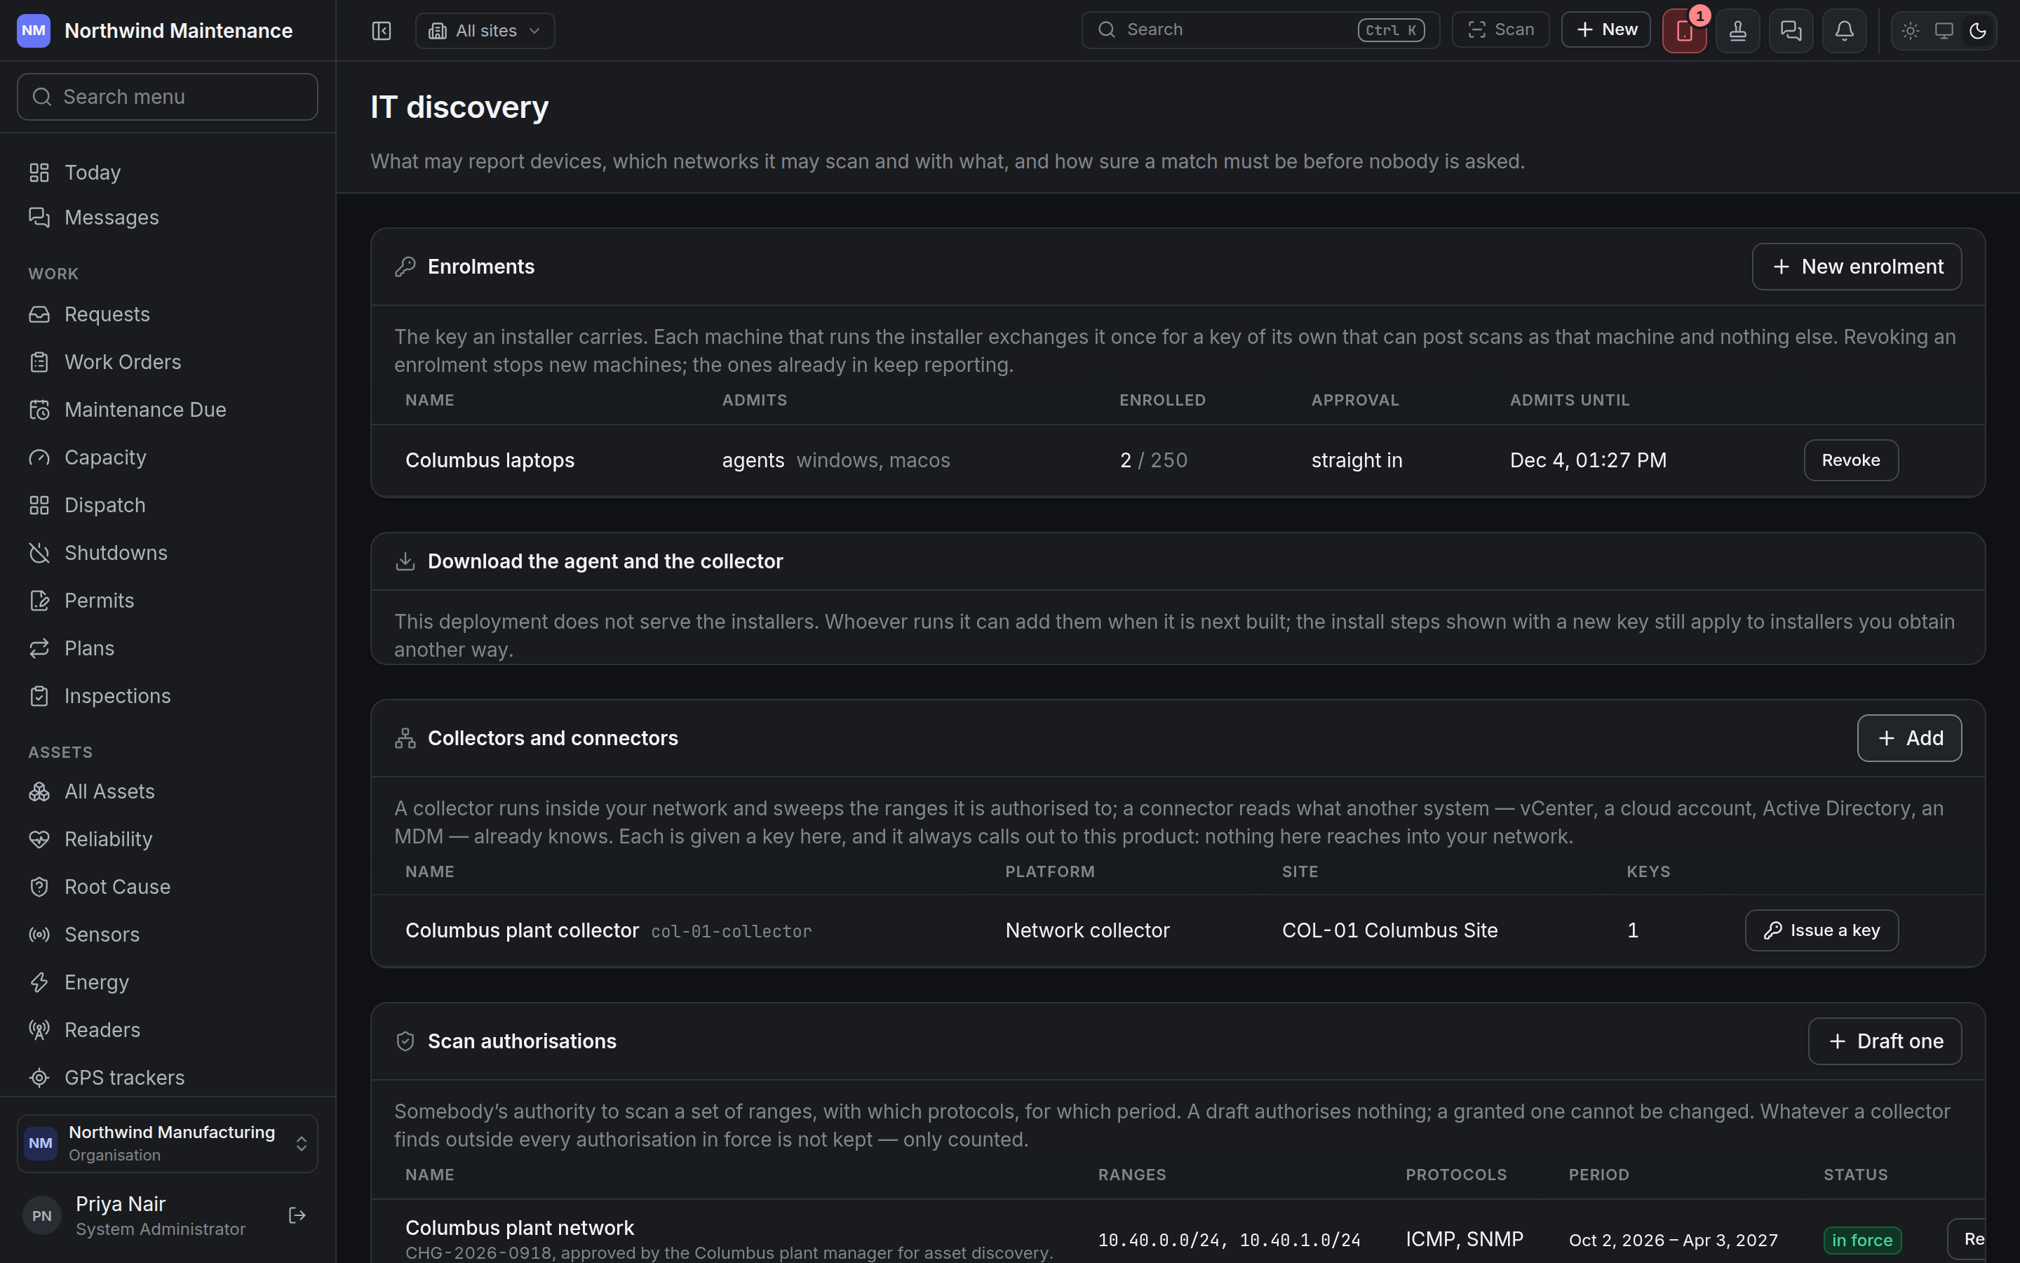2020x1263 pixels.
Task: Click the Maintenance Due calendar icon
Action: (39, 409)
